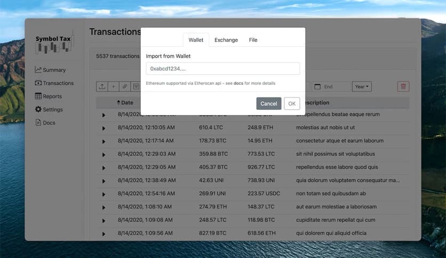
Task: Switch to the File tab
Action: (x=253, y=40)
